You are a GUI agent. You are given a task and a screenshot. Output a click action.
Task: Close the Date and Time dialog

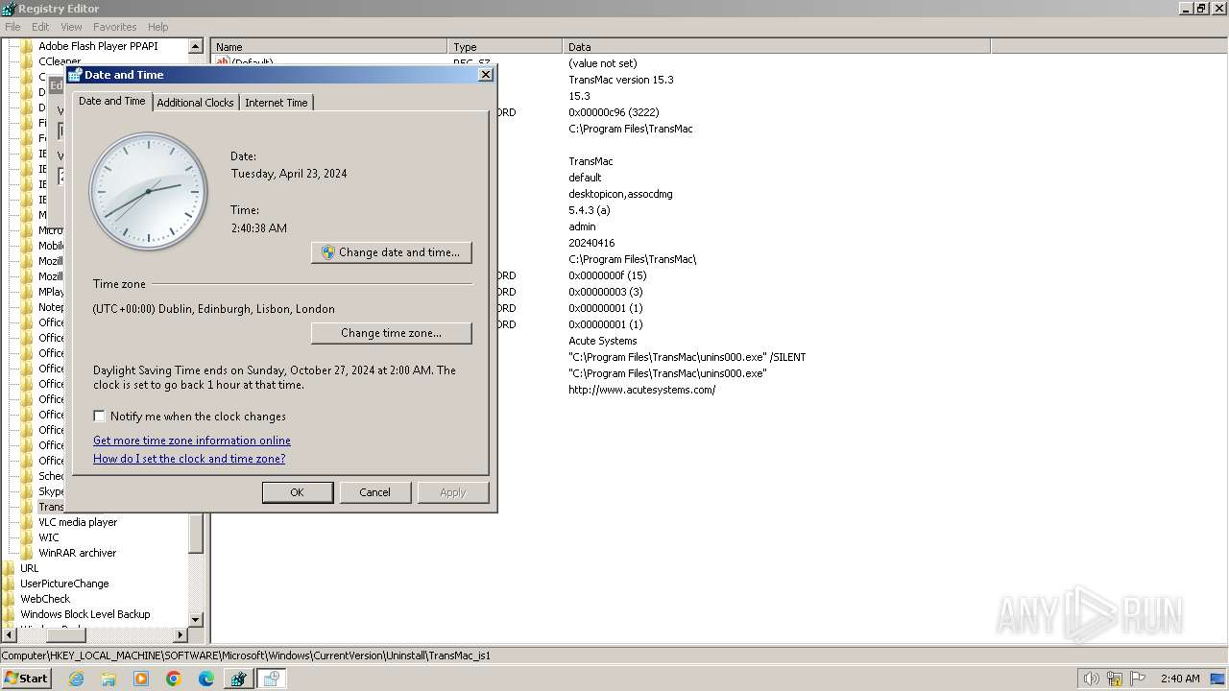tap(486, 75)
